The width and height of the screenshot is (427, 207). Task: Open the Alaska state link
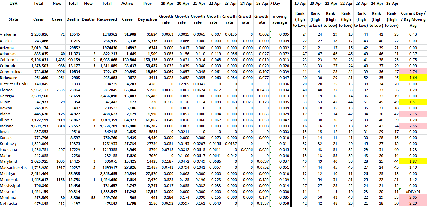pos(6,41)
